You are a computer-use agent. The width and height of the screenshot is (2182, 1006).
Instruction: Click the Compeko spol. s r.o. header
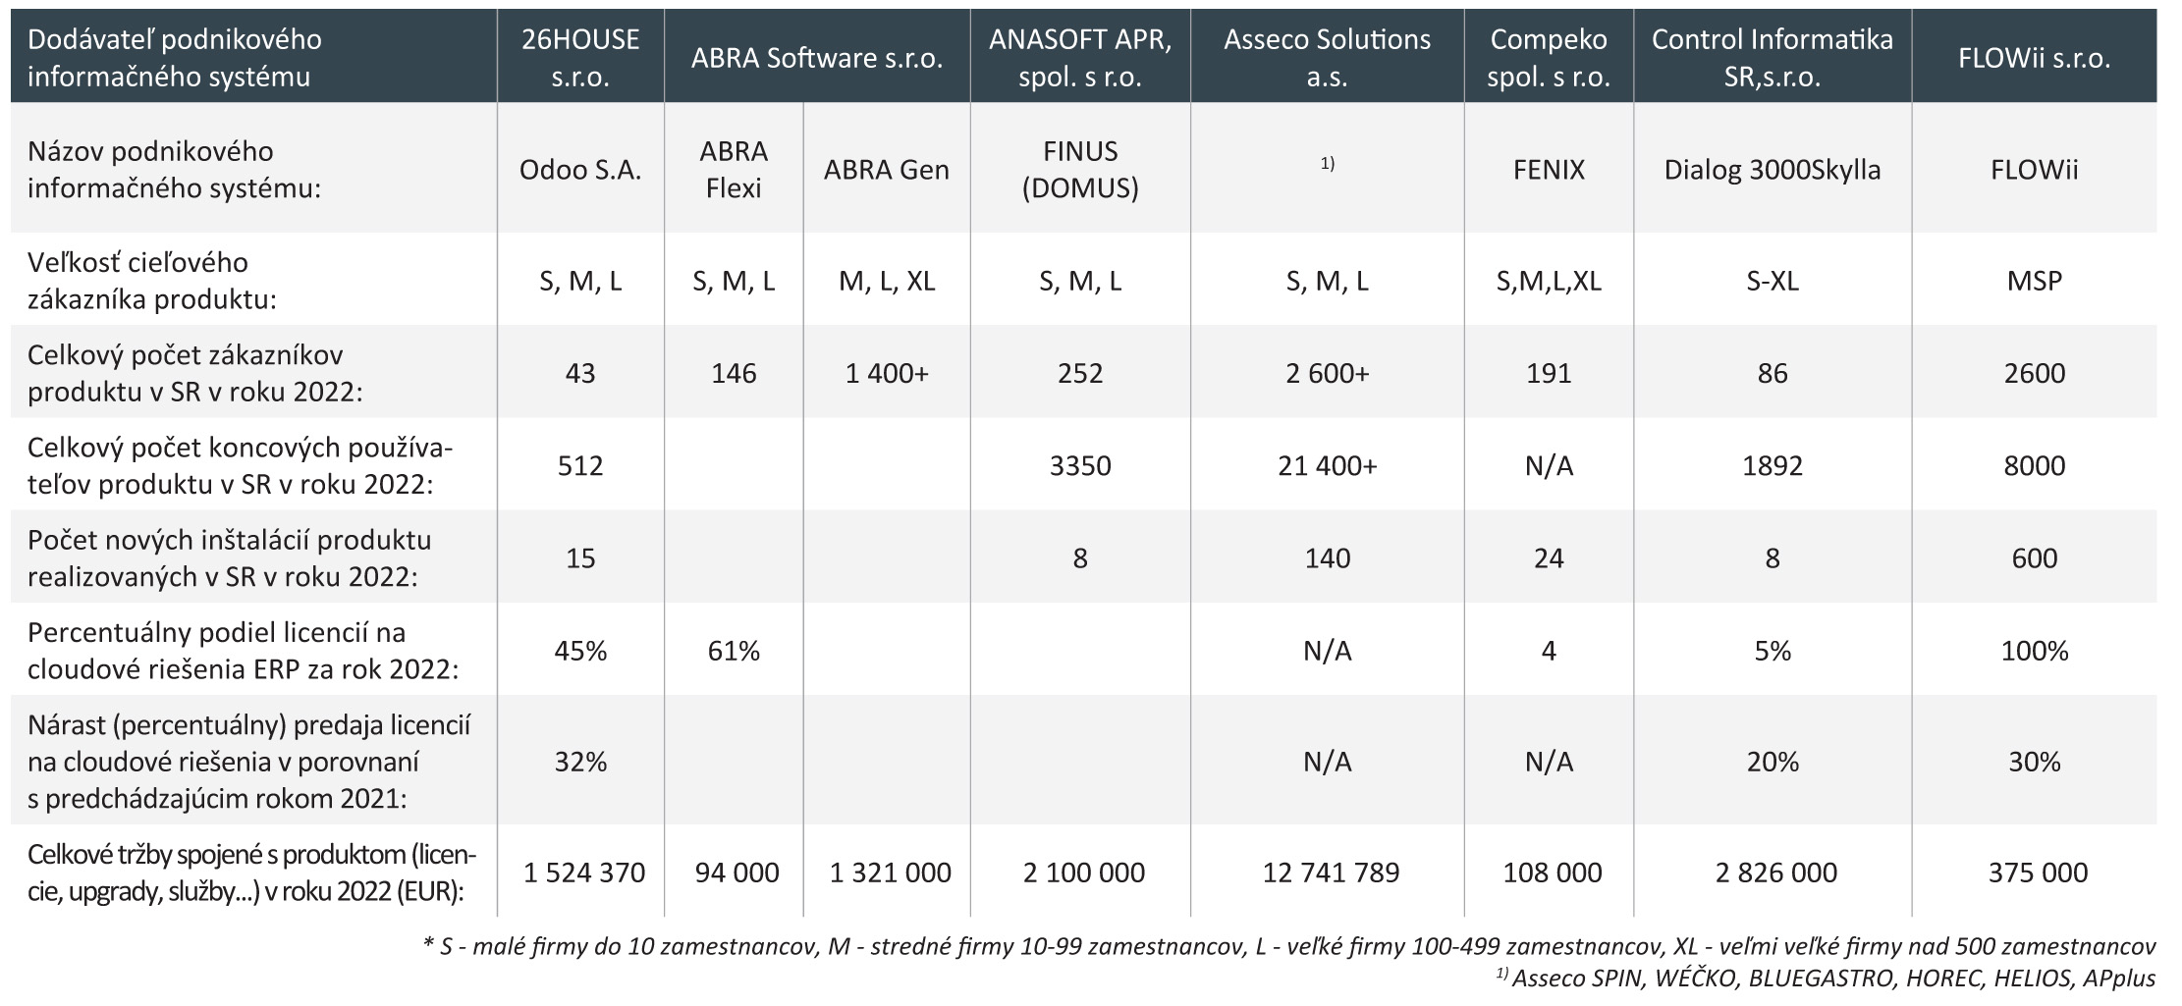[x=1548, y=57]
